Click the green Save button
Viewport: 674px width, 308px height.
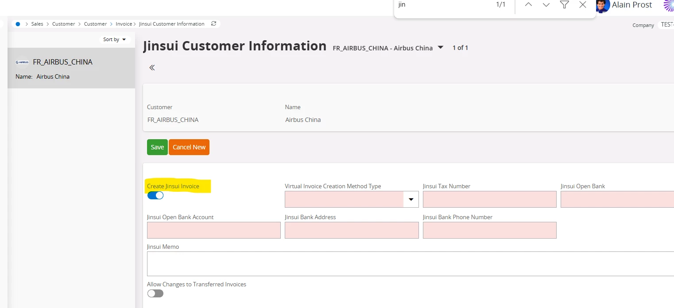coord(157,147)
